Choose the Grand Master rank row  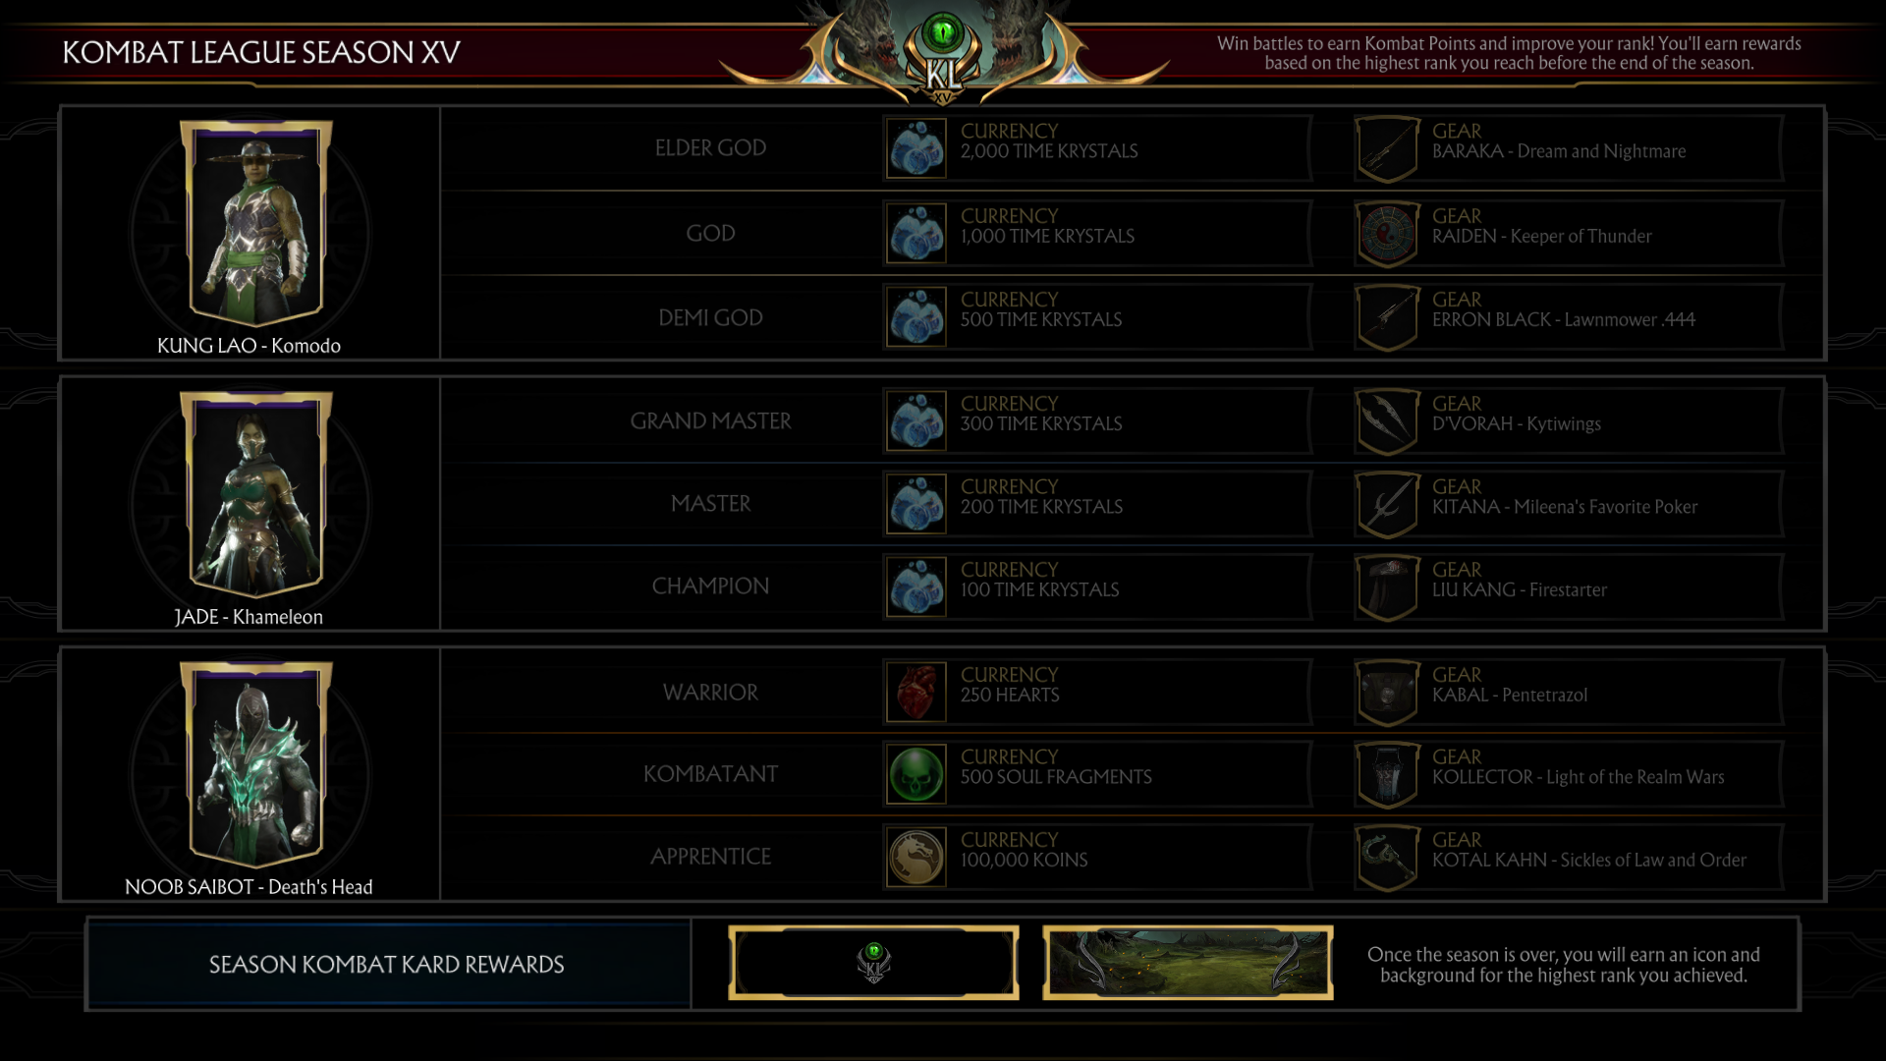click(1132, 420)
